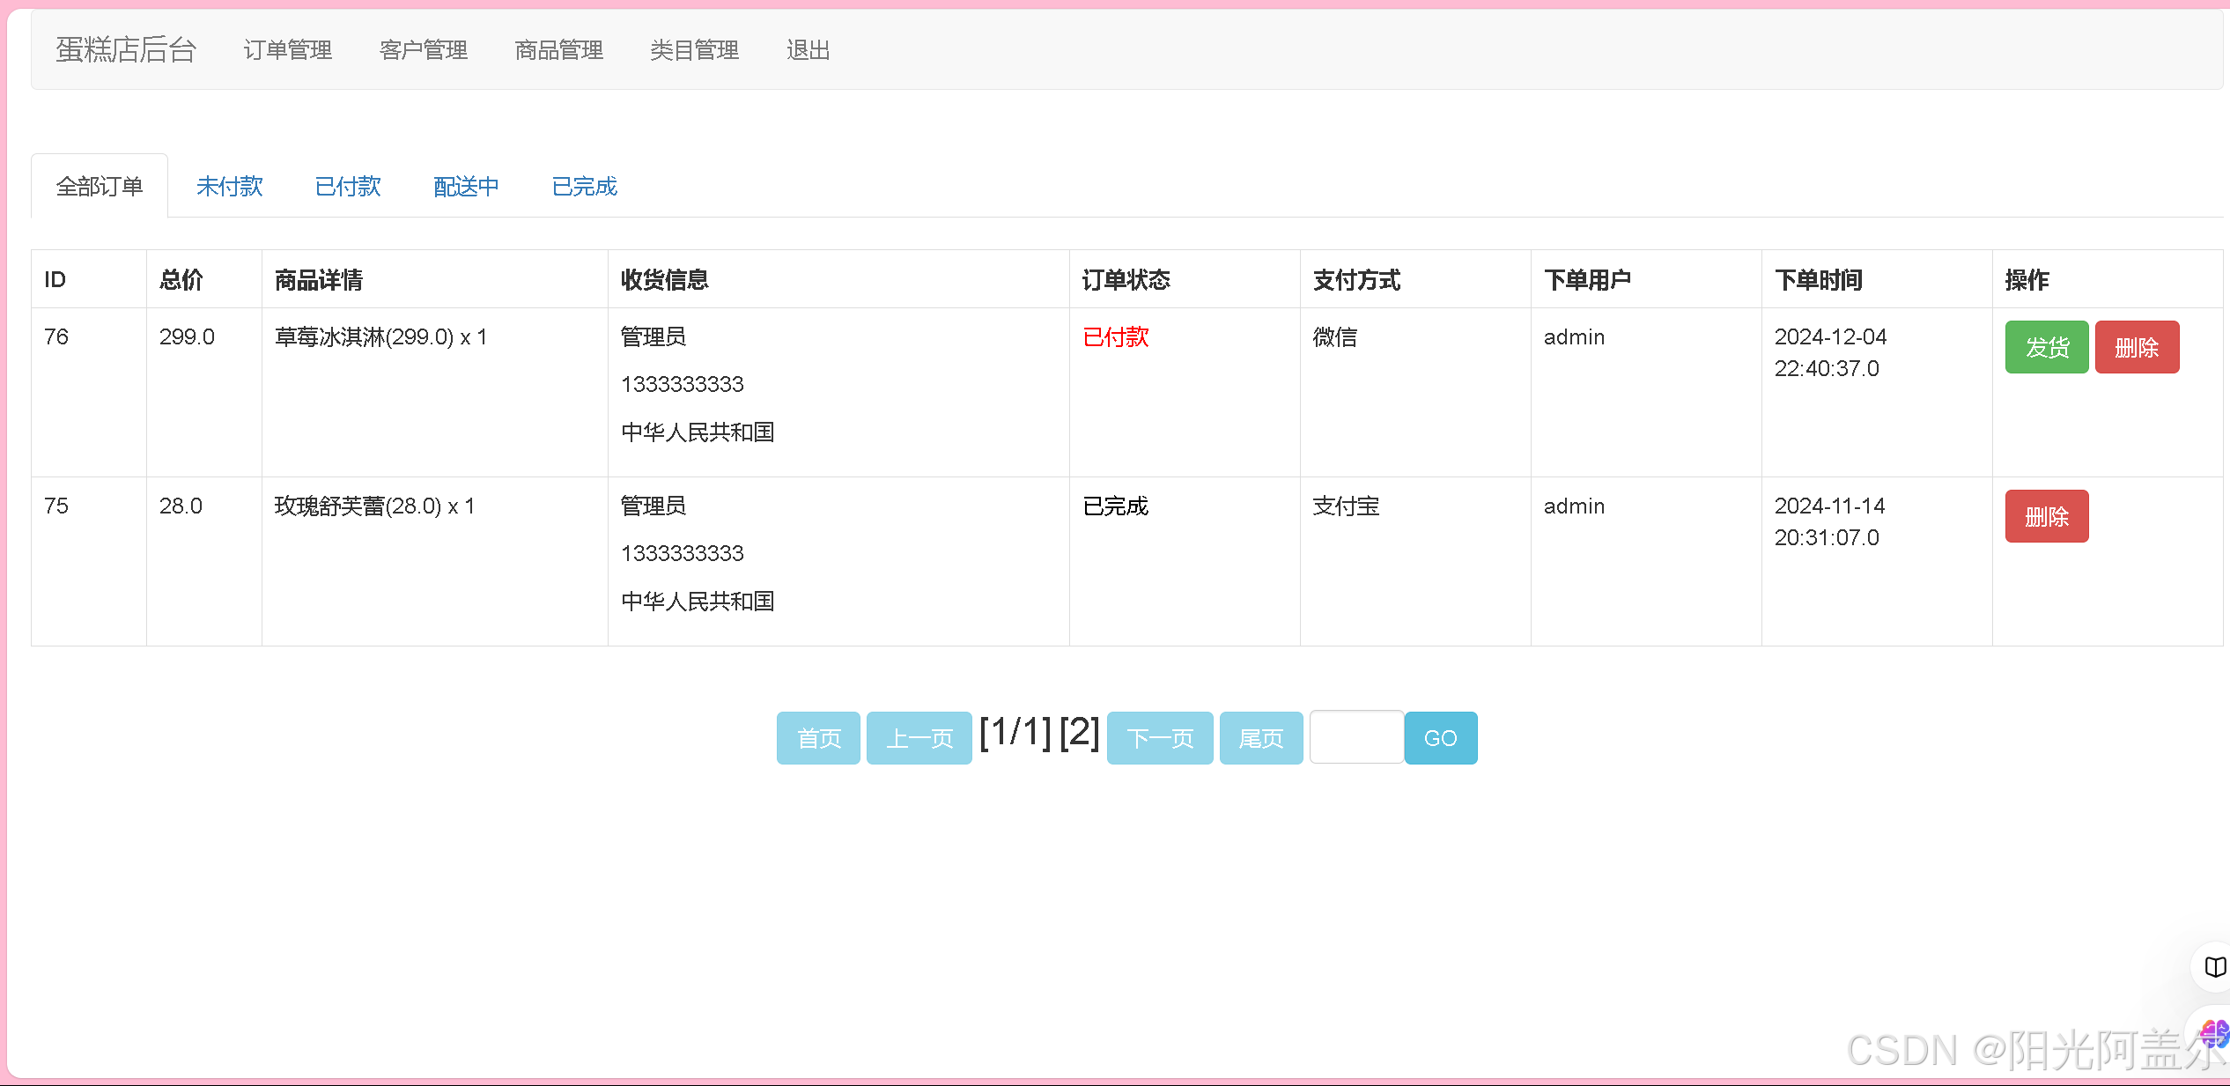The image size is (2230, 1086).
Task: Click payment method 微信
Action: 1335,336
